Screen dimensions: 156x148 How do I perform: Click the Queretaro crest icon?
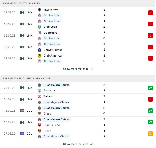point(40,33)
